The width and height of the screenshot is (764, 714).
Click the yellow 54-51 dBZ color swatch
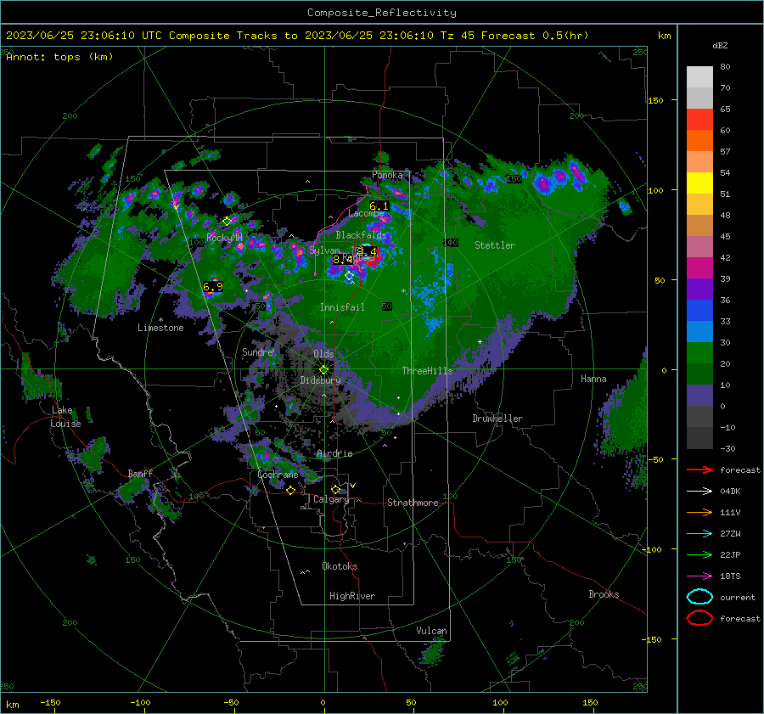pos(699,183)
